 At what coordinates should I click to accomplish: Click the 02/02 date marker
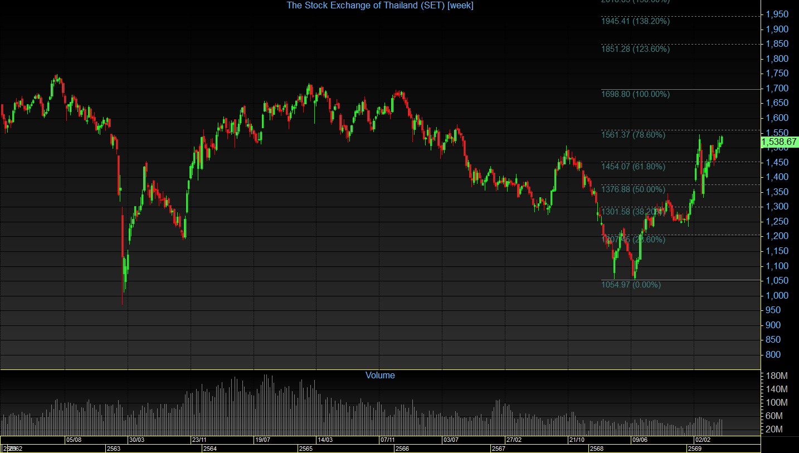point(703,440)
